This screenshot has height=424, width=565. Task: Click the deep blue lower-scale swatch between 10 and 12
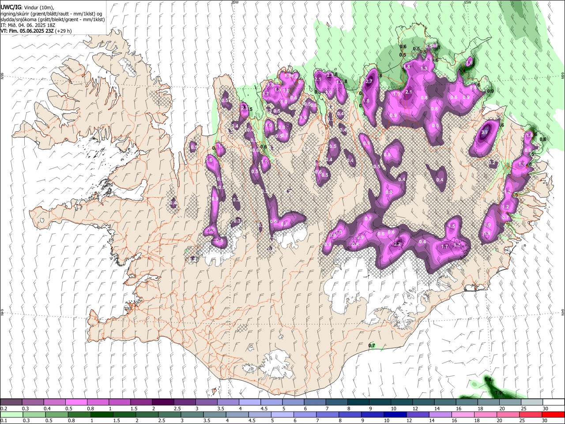coord(395,414)
